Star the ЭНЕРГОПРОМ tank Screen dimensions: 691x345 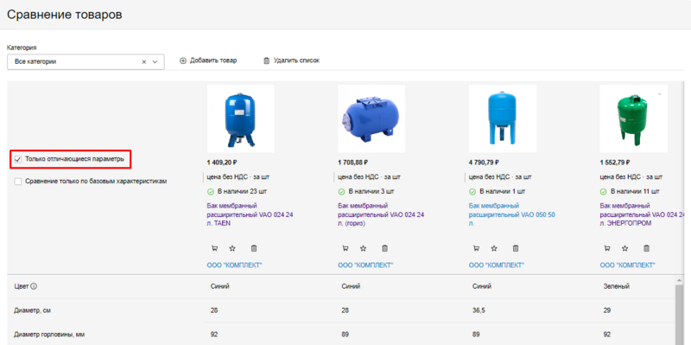[x=624, y=248]
